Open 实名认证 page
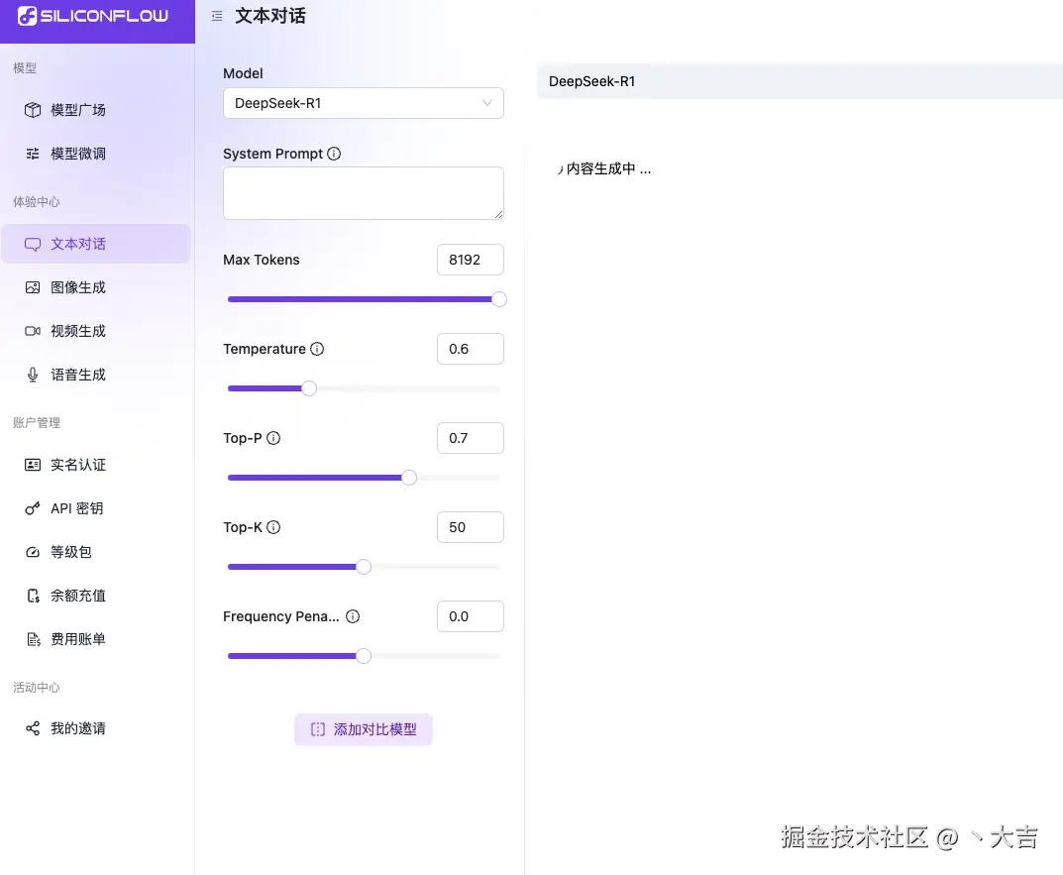 (95, 465)
